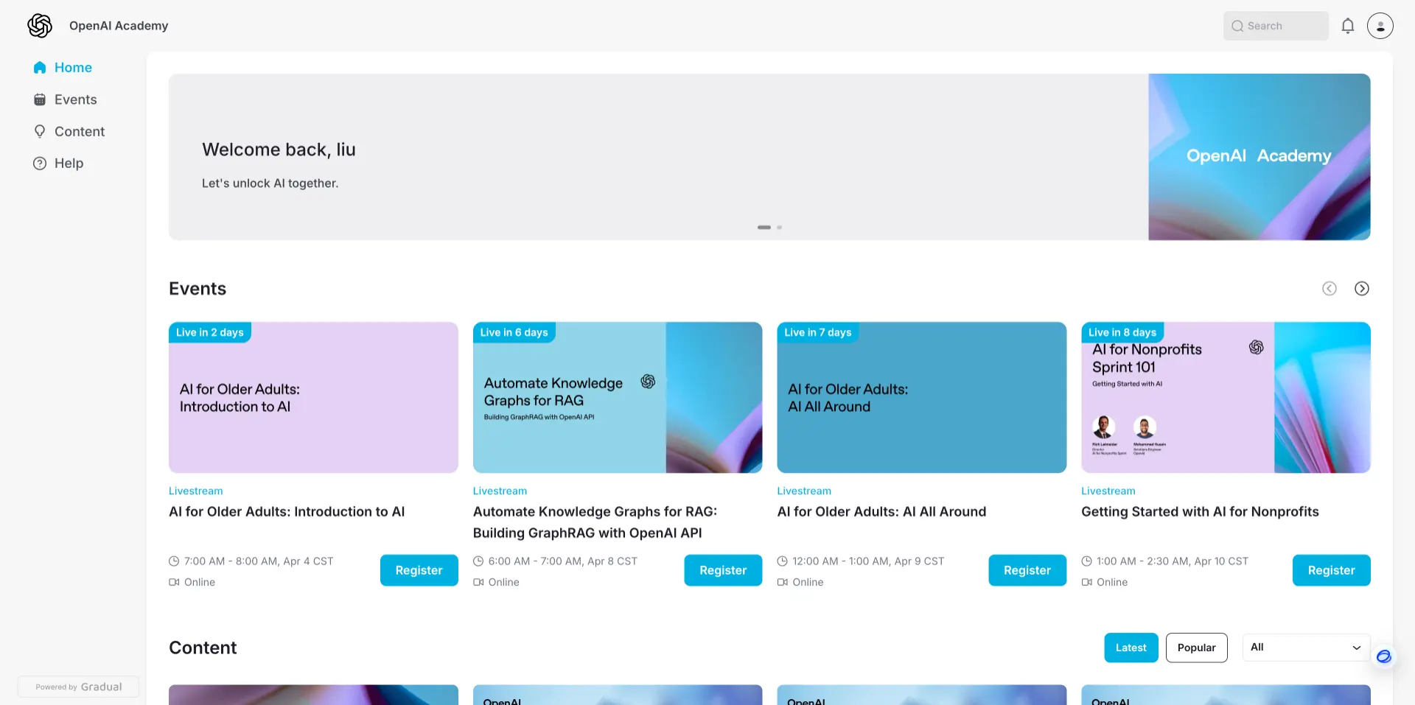This screenshot has width=1415, height=705.
Task: Go to previous events with left arrow
Action: (x=1330, y=289)
